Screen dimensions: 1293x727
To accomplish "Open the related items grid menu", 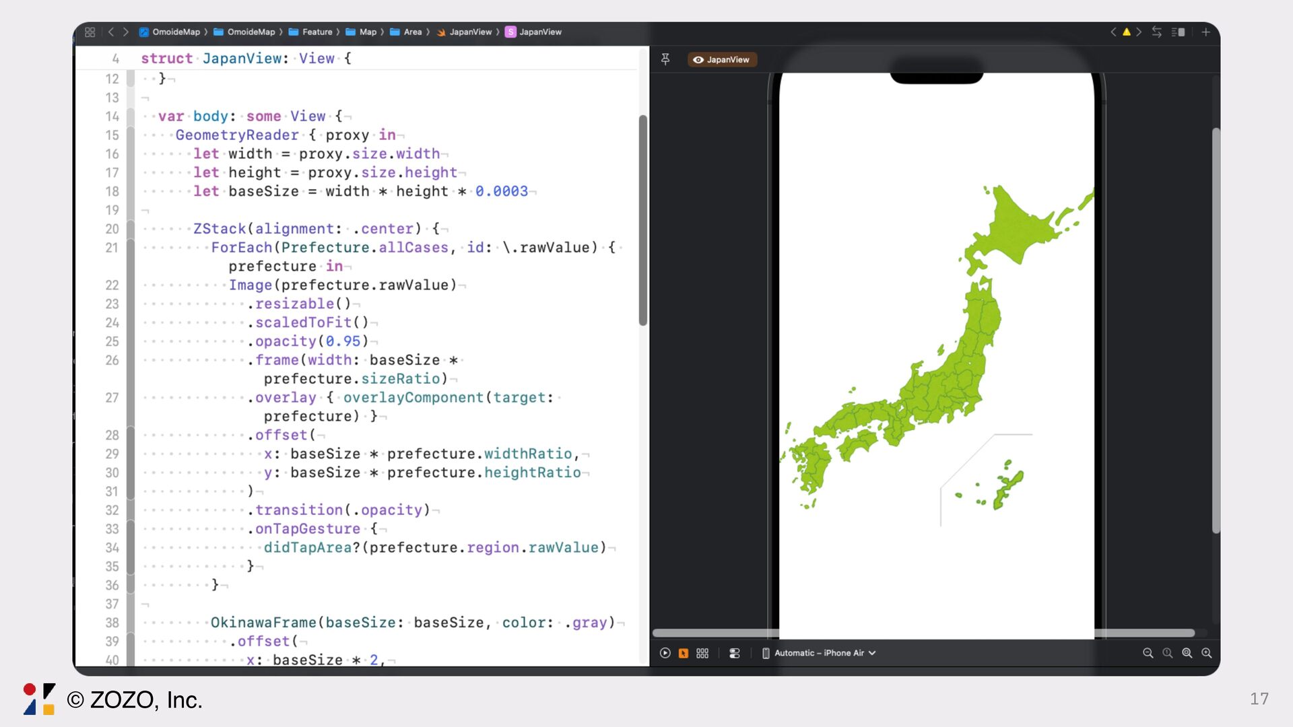I will (x=90, y=32).
